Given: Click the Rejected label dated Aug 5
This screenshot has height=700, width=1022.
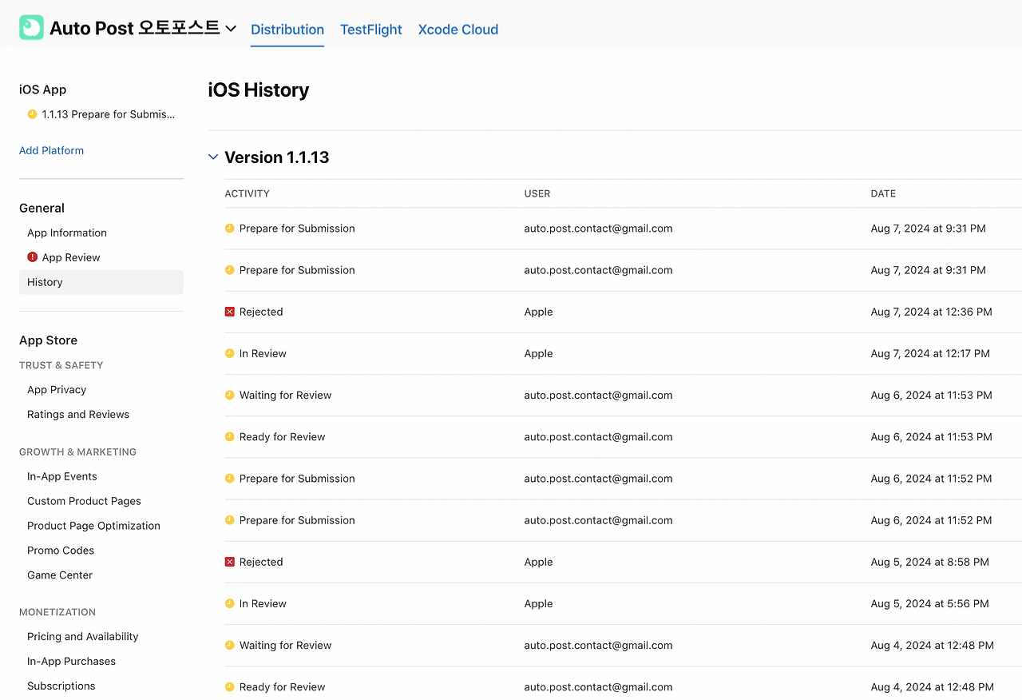Looking at the screenshot, I should pos(261,562).
